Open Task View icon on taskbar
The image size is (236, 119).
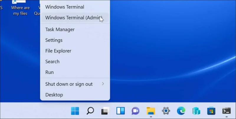pos(105,111)
